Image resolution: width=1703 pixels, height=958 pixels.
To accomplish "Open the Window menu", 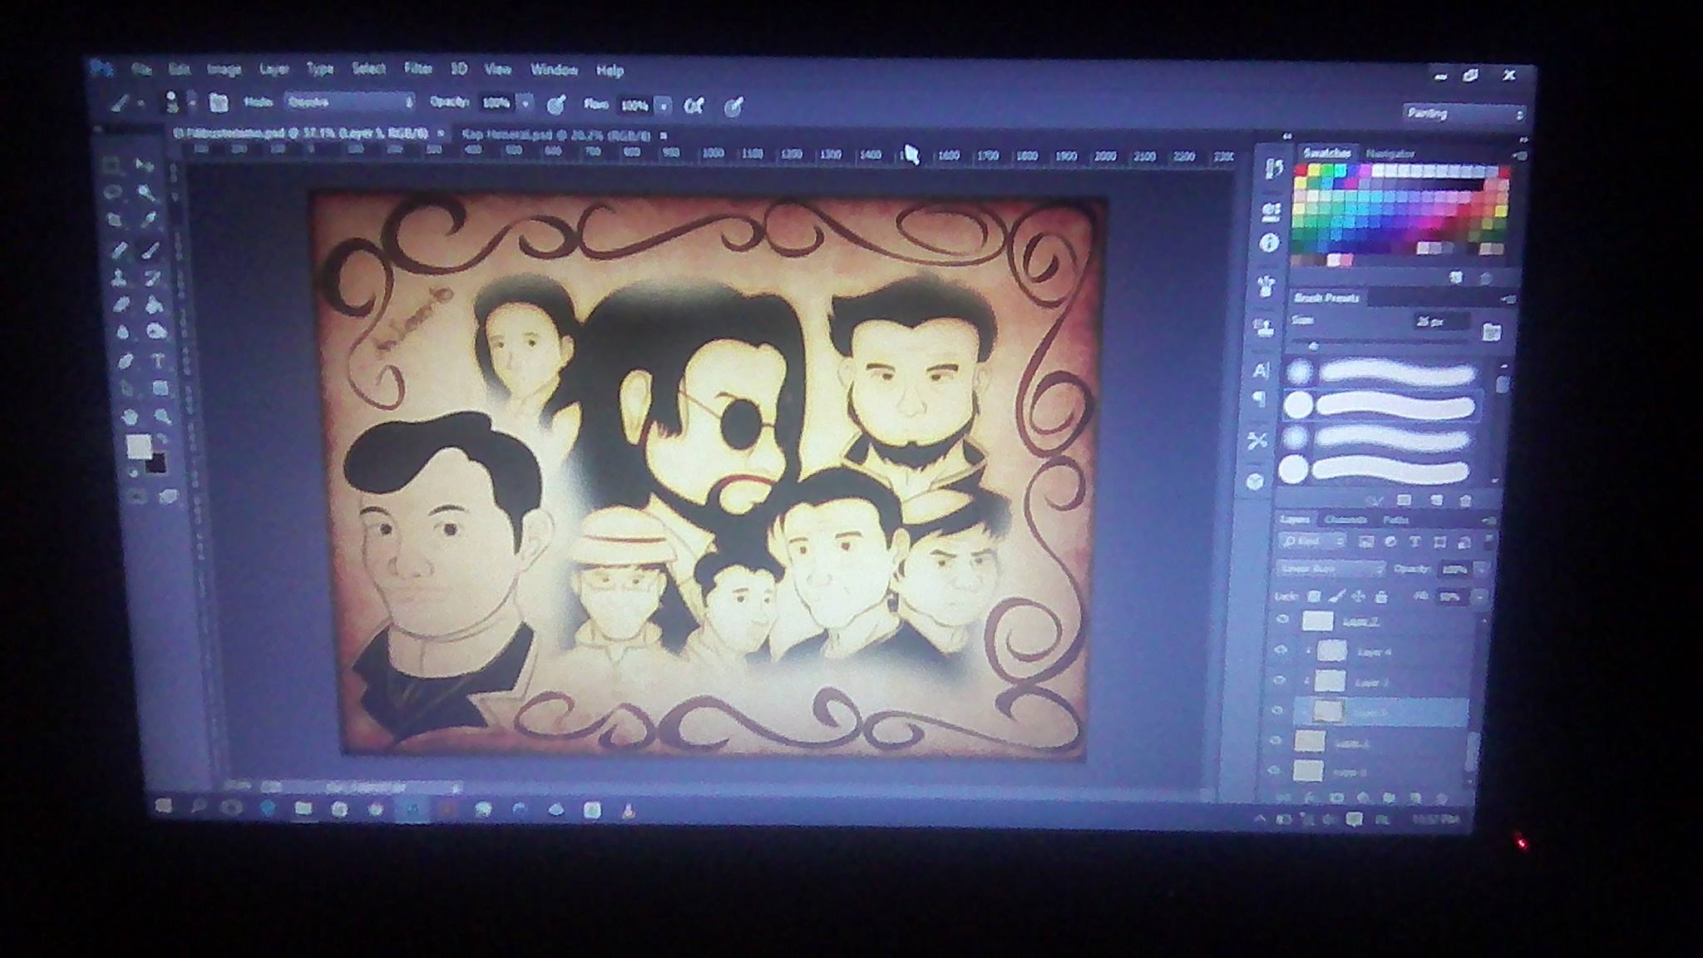I will tap(554, 70).
